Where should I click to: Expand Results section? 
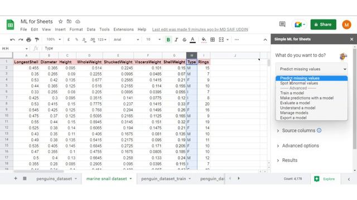287,161
